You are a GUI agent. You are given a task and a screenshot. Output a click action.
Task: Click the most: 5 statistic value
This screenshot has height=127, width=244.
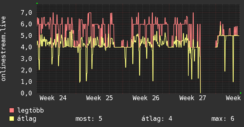[89, 119]
